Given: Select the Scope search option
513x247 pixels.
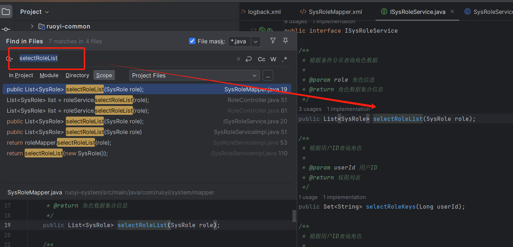Looking at the screenshot, I should click(x=104, y=75).
